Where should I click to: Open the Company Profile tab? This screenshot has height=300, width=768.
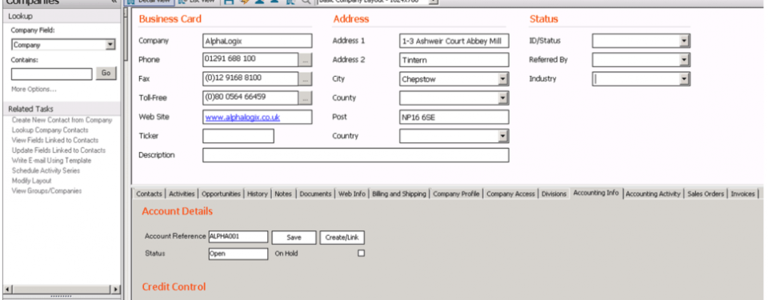[x=456, y=194]
